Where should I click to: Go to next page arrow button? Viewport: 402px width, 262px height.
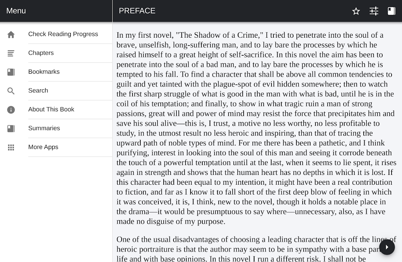click(x=387, y=247)
